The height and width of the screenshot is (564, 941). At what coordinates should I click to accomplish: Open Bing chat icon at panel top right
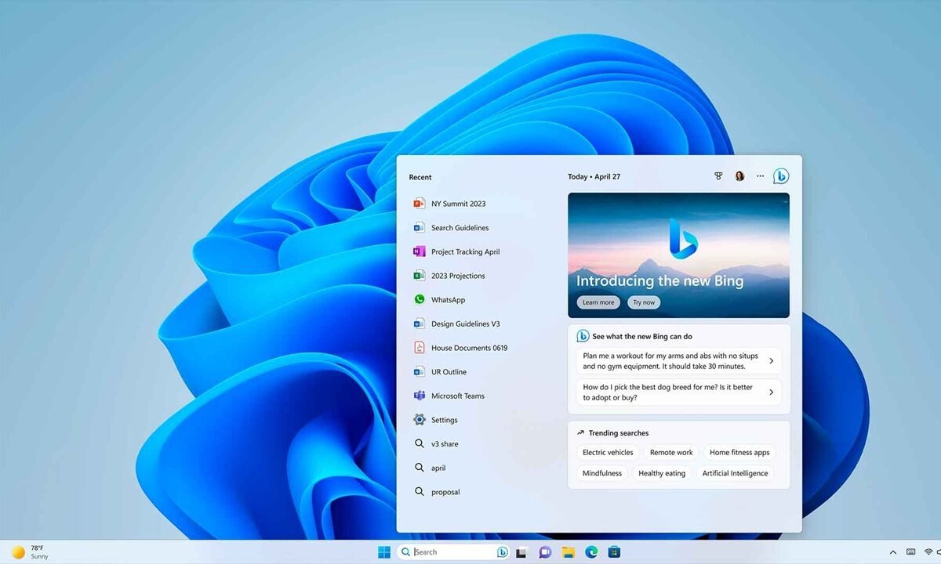pyautogui.click(x=781, y=176)
